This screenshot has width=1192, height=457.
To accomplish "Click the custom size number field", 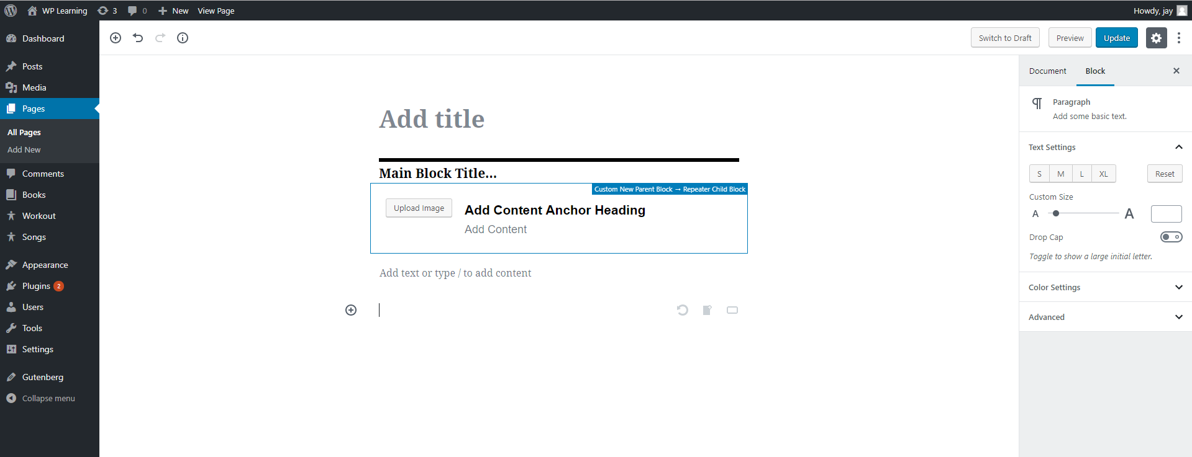I will (1167, 214).
